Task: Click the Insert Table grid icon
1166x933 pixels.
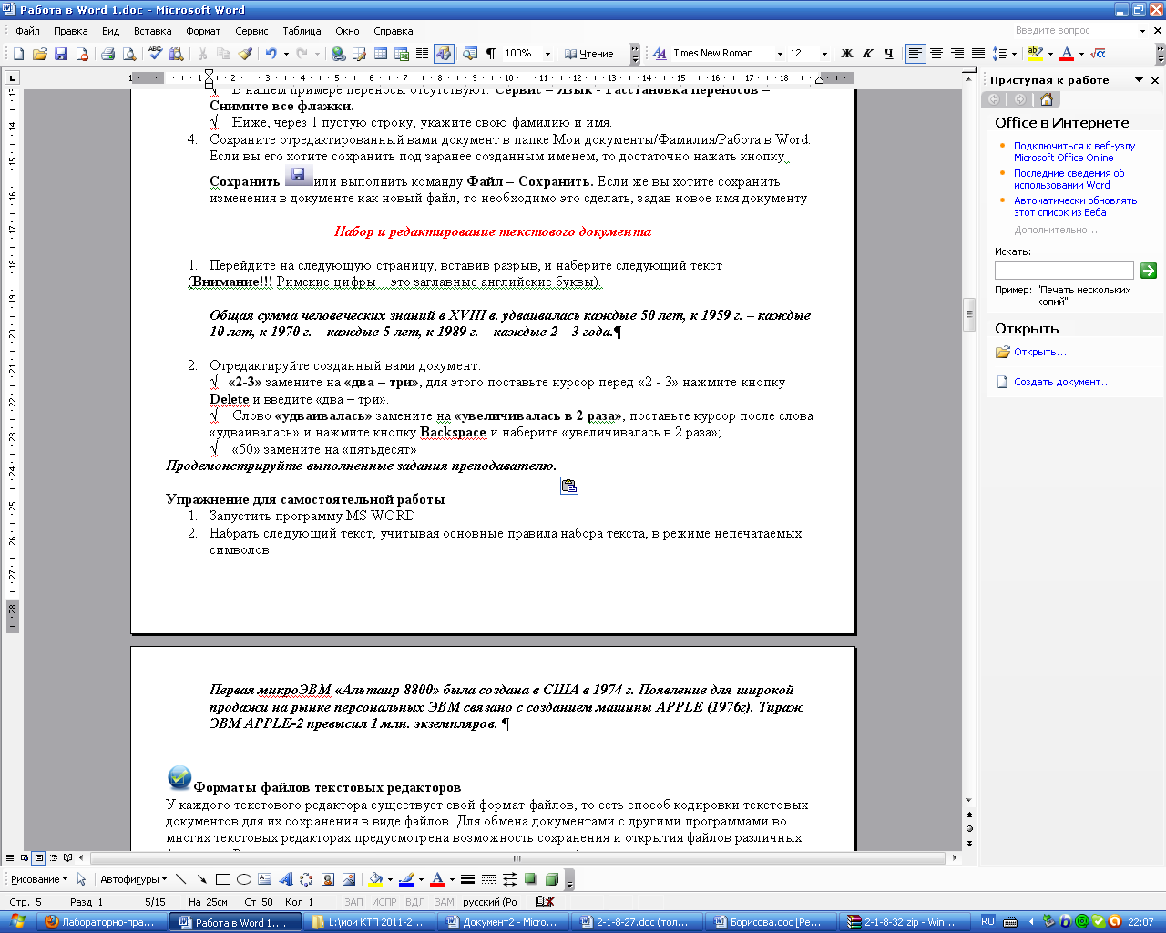Action: click(381, 54)
